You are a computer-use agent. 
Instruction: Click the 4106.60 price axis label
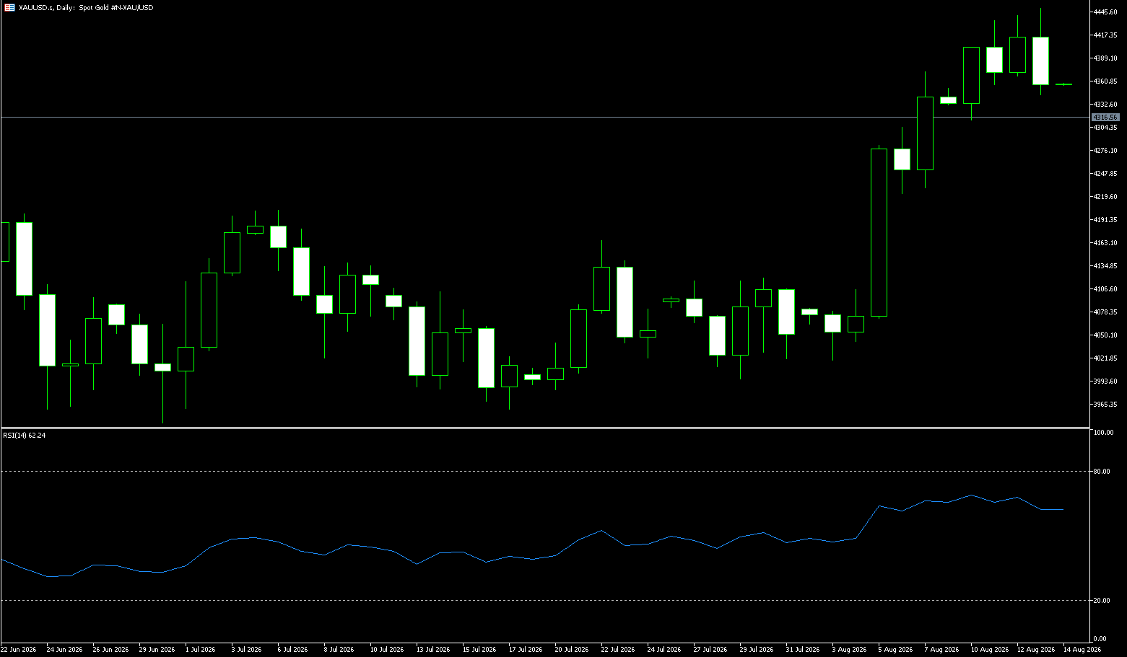[x=1105, y=289]
